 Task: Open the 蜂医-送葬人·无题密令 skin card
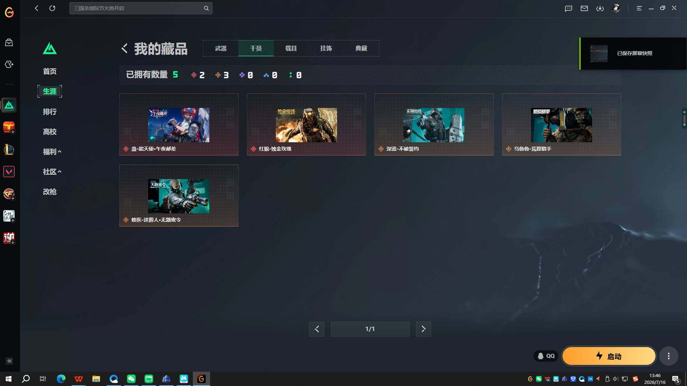(179, 196)
